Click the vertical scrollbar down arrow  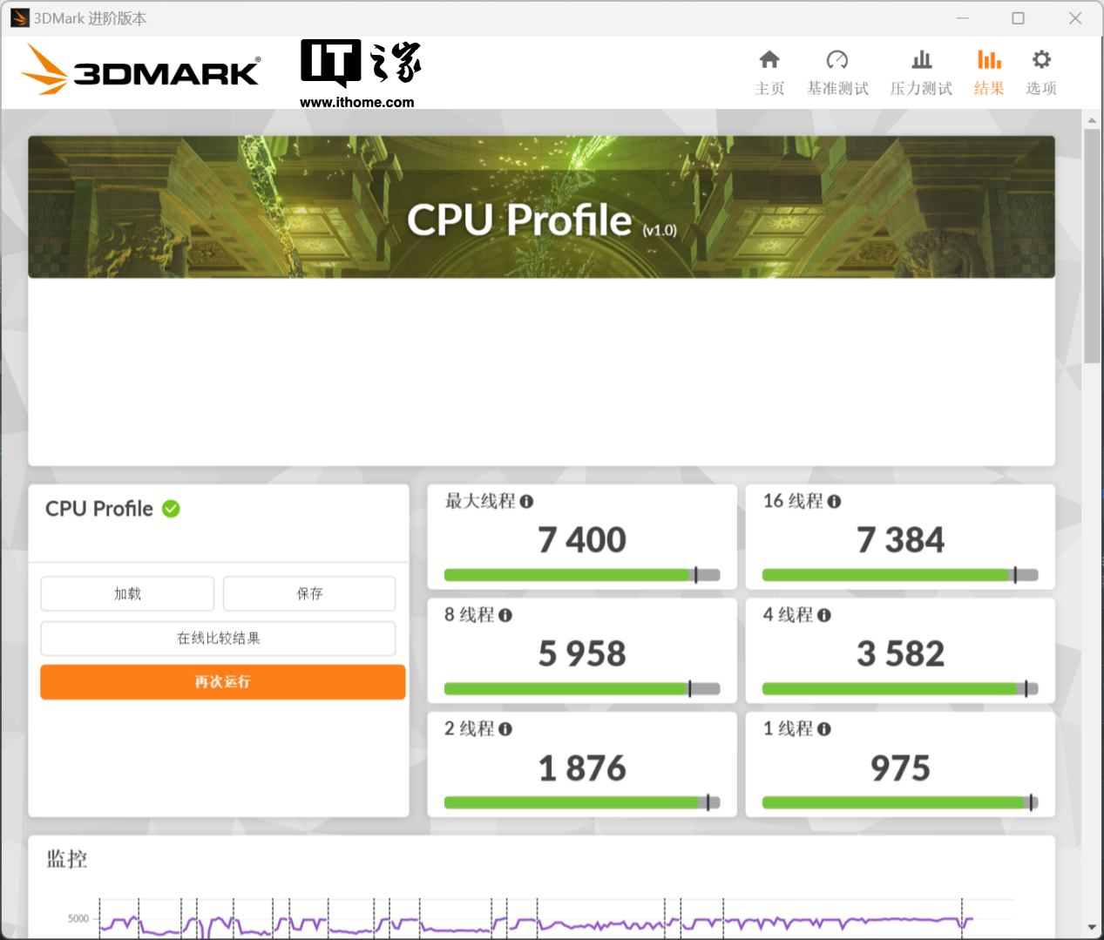(1092, 928)
